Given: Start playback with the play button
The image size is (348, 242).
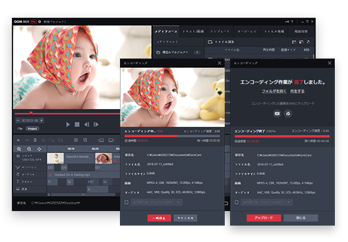Looking at the screenshot, I should (x=68, y=124).
